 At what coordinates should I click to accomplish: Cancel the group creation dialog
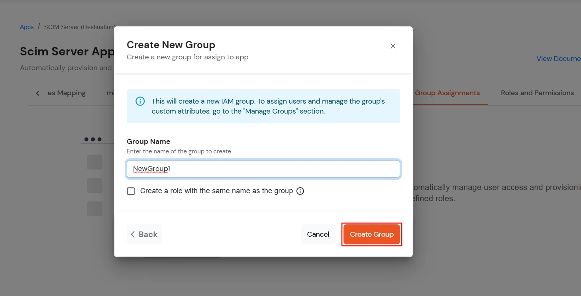[318, 234]
